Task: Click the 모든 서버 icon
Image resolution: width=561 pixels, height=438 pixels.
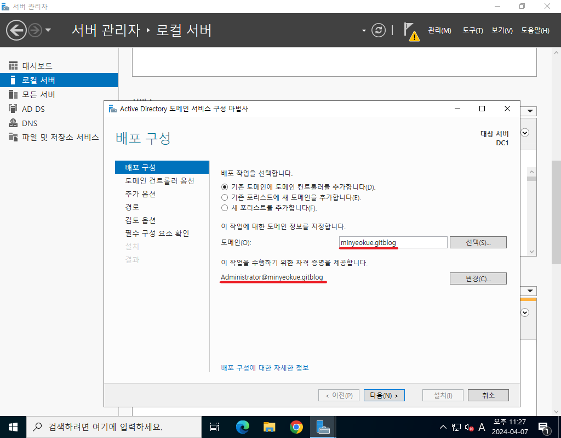Action: point(13,94)
